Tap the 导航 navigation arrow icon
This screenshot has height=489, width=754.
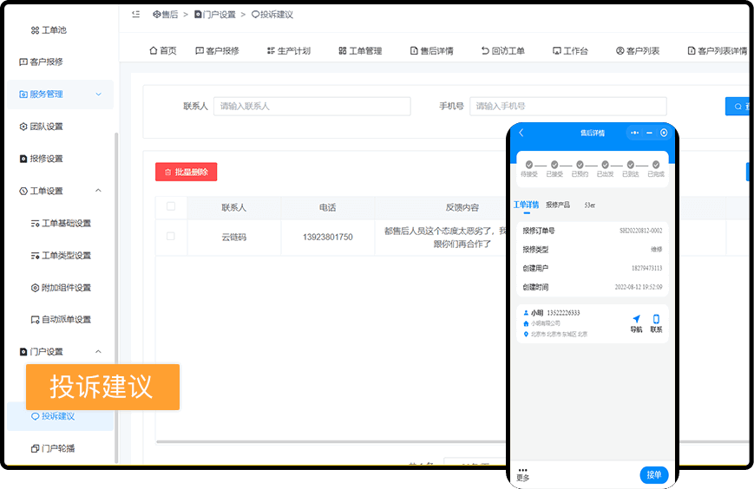click(636, 319)
